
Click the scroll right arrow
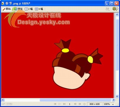click(114, 100)
